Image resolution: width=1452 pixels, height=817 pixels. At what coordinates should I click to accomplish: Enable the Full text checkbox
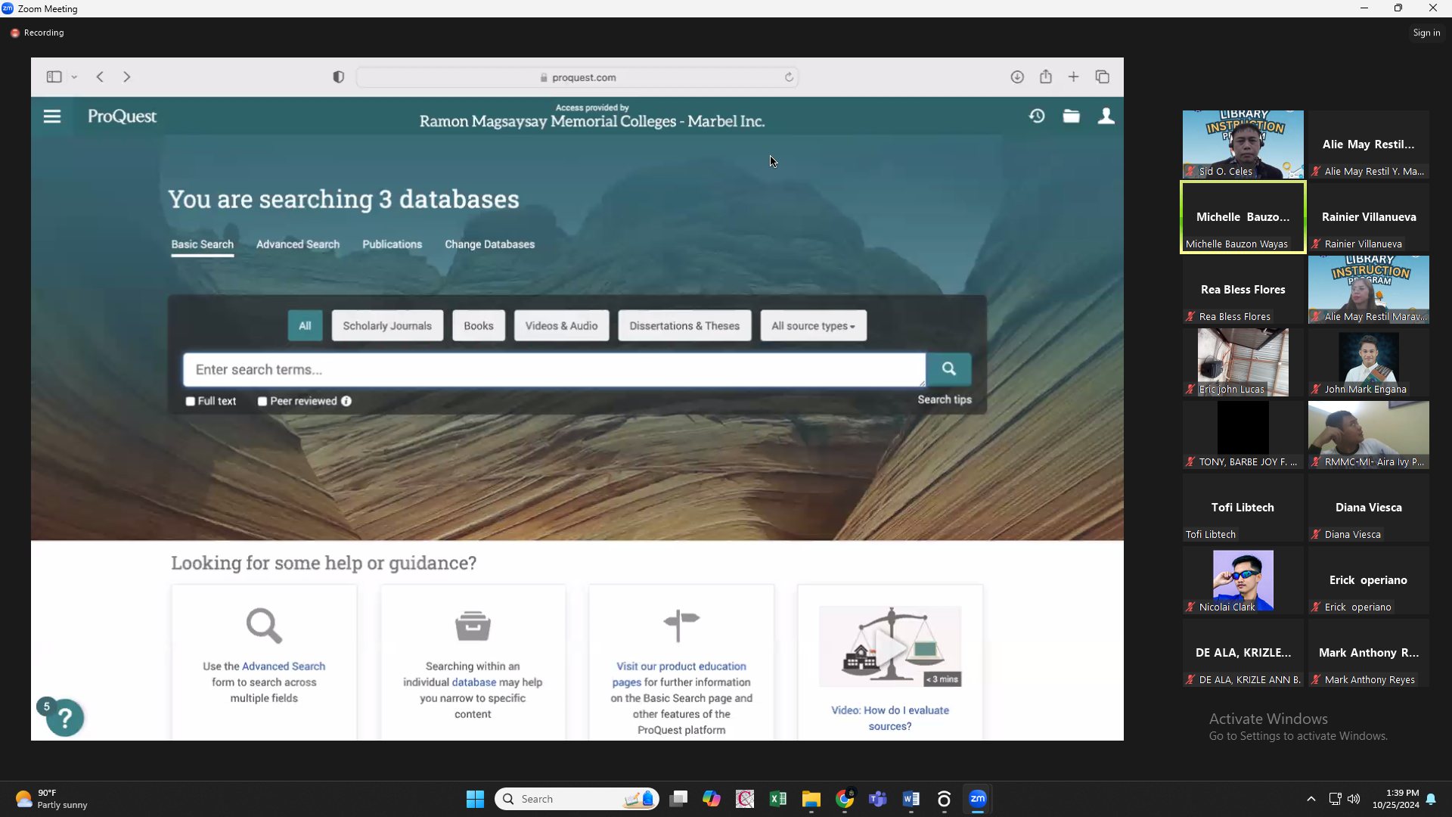click(191, 402)
